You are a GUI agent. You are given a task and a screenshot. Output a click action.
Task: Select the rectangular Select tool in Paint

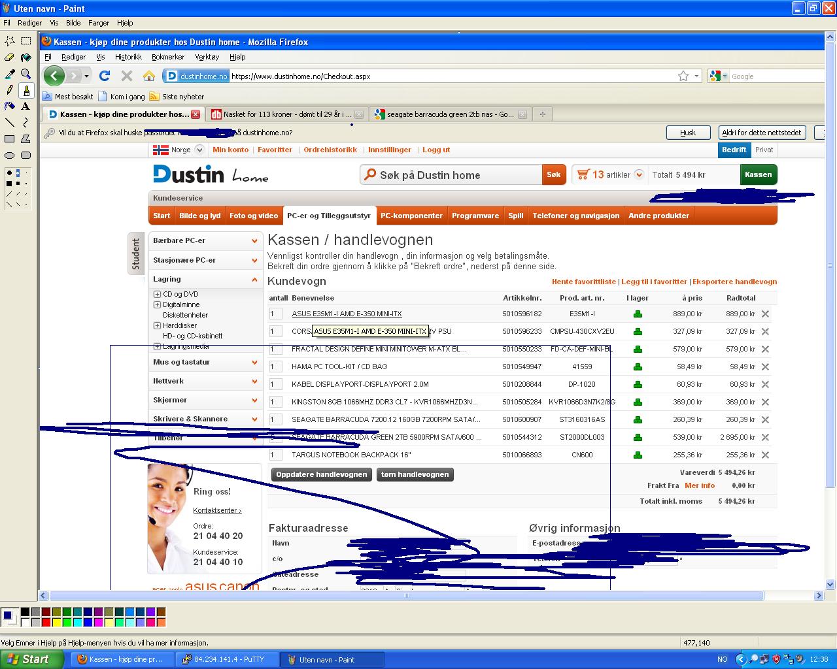tap(26, 41)
